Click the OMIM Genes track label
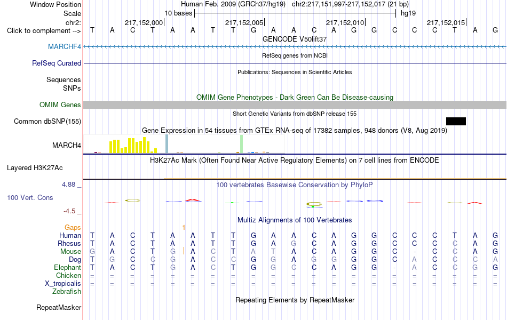 click(x=60, y=105)
